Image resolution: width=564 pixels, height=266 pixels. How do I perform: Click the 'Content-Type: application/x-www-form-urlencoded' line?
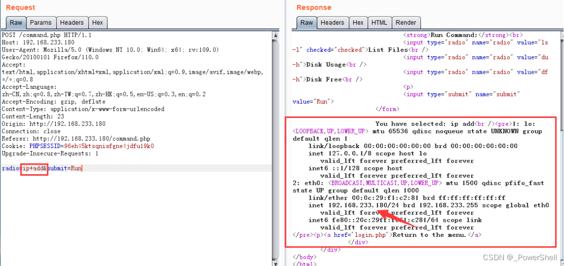83,109
